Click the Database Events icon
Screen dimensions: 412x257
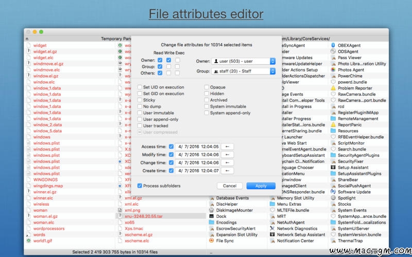tap(212, 198)
